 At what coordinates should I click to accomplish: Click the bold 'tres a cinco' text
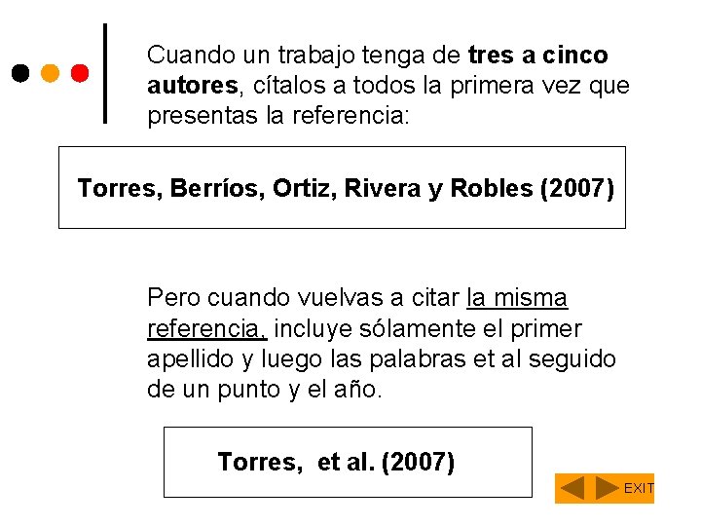537,56
